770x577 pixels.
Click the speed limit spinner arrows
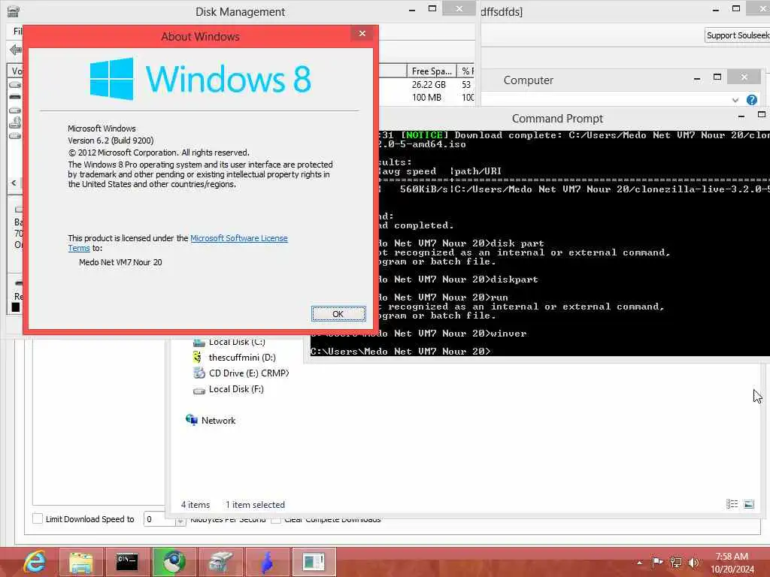(x=180, y=520)
